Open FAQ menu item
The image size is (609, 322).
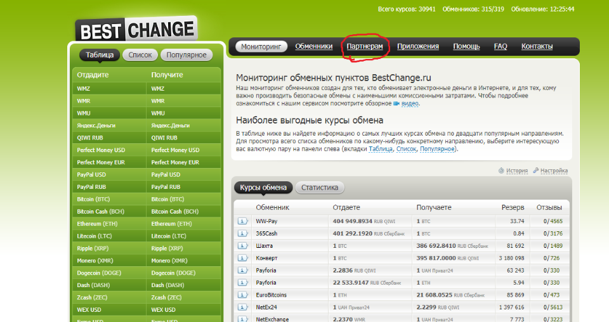click(x=501, y=46)
